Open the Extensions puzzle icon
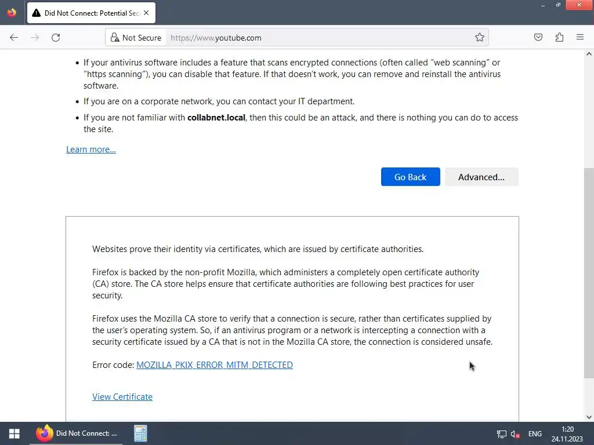The image size is (594, 445). click(x=559, y=37)
